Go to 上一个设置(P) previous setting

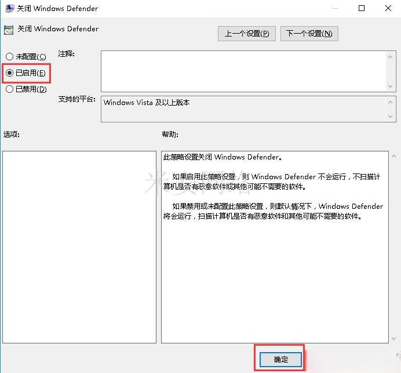(x=246, y=34)
